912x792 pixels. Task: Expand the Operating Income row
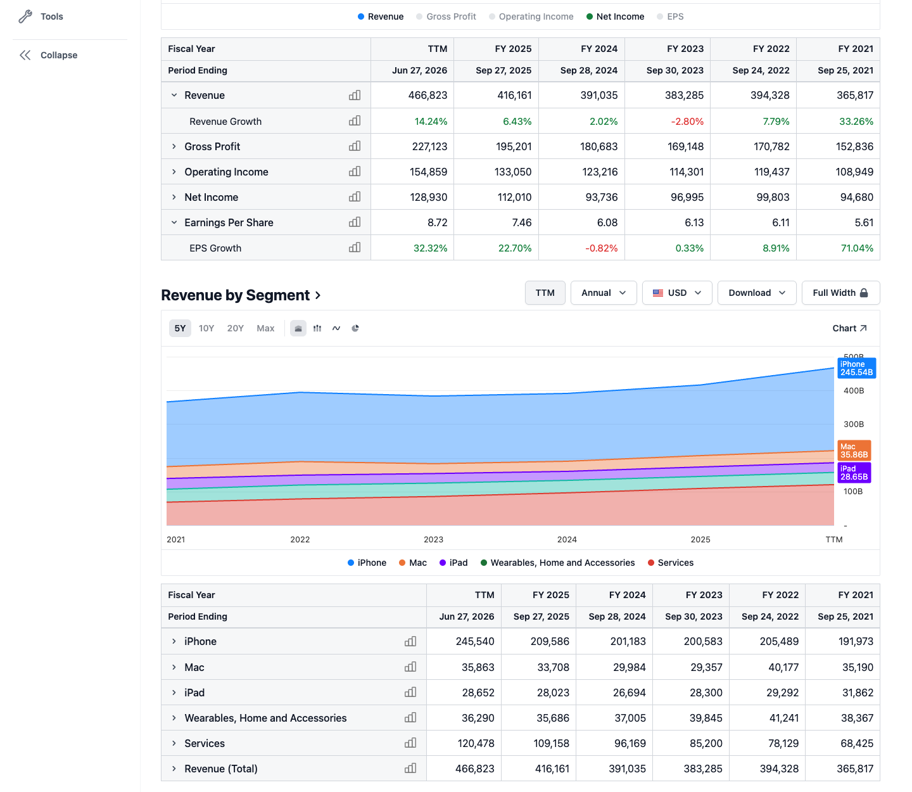click(x=174, y=172)
